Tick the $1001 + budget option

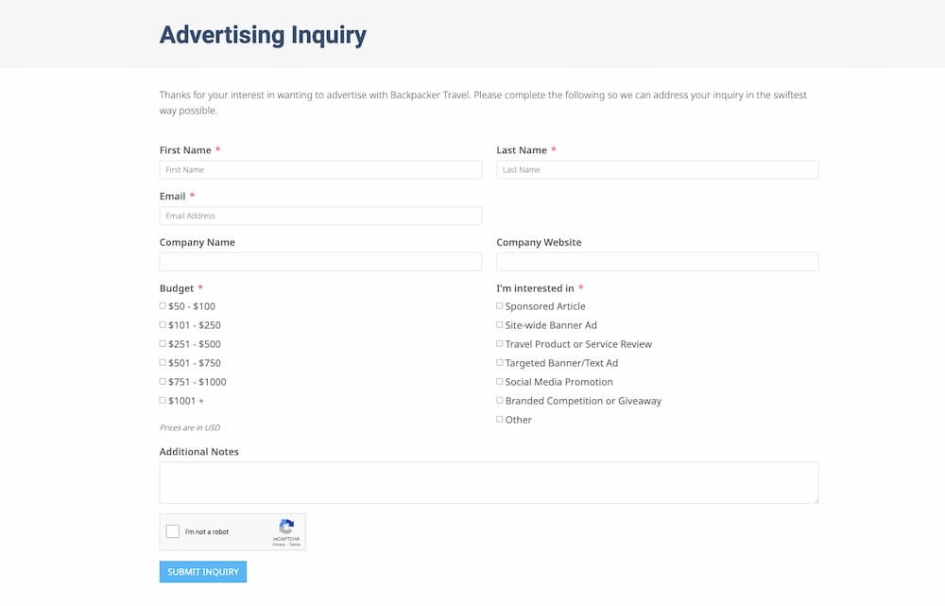(163, 401)
